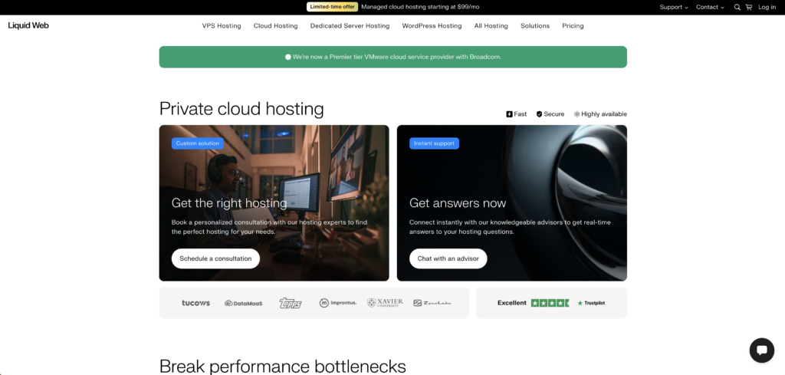Open the live chat bubble widget
785x375 pixels.
[x=761, y=350]
